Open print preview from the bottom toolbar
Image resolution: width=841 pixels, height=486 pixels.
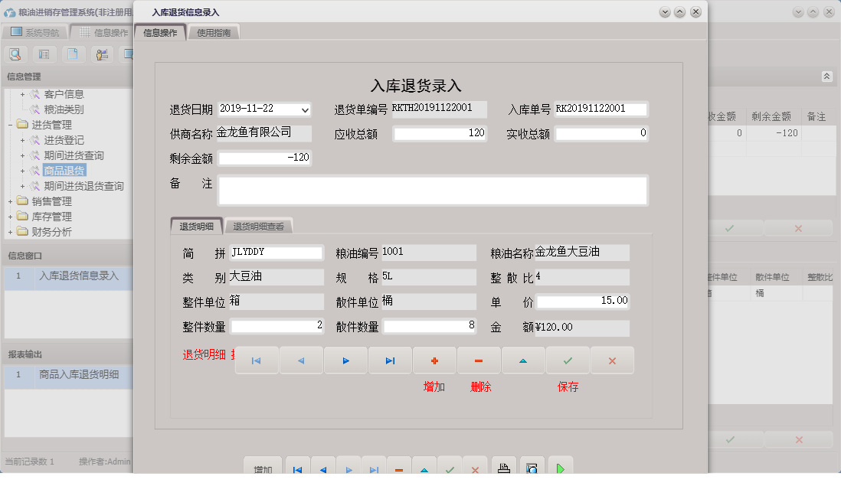(532, 465)
